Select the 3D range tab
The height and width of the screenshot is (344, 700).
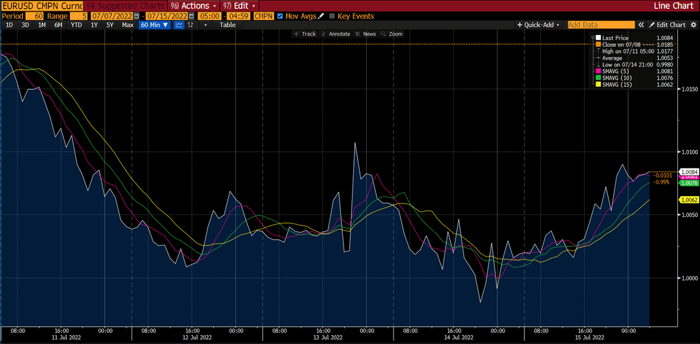25,25
